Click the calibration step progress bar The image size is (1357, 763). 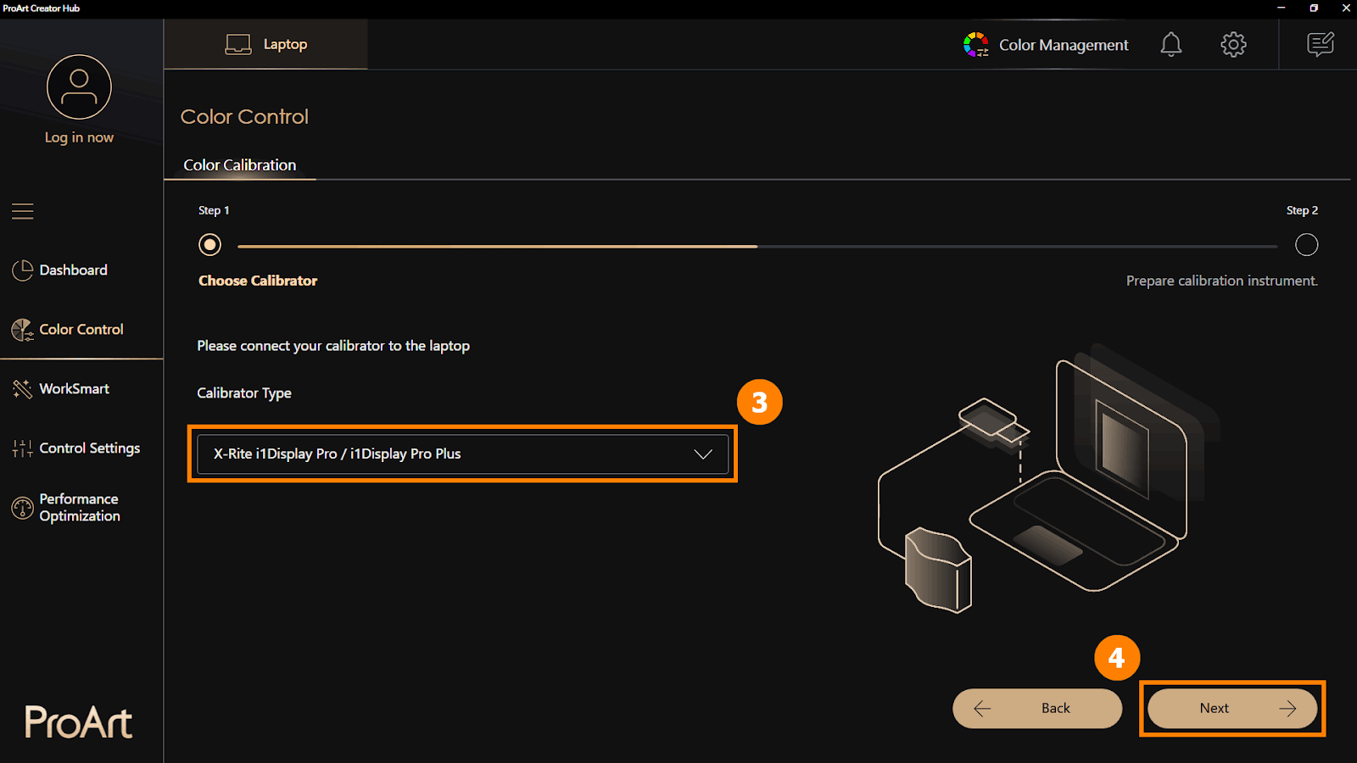coord(757,247)
